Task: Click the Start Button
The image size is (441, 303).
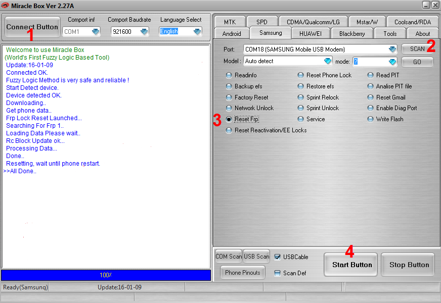Action: pyautogui.click(x=350, y=265)
